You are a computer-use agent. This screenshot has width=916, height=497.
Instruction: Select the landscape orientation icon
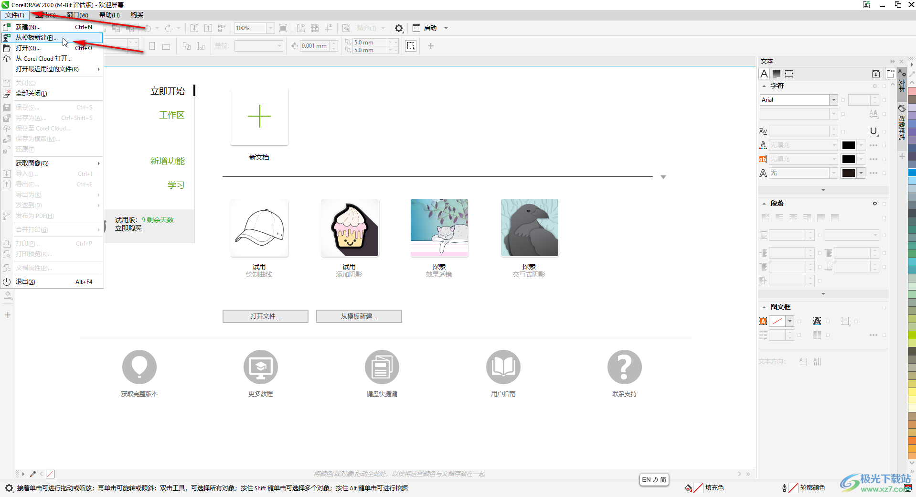click(166, 46)
